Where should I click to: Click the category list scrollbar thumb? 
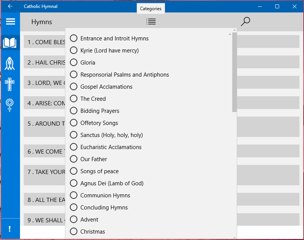(235, 72)
